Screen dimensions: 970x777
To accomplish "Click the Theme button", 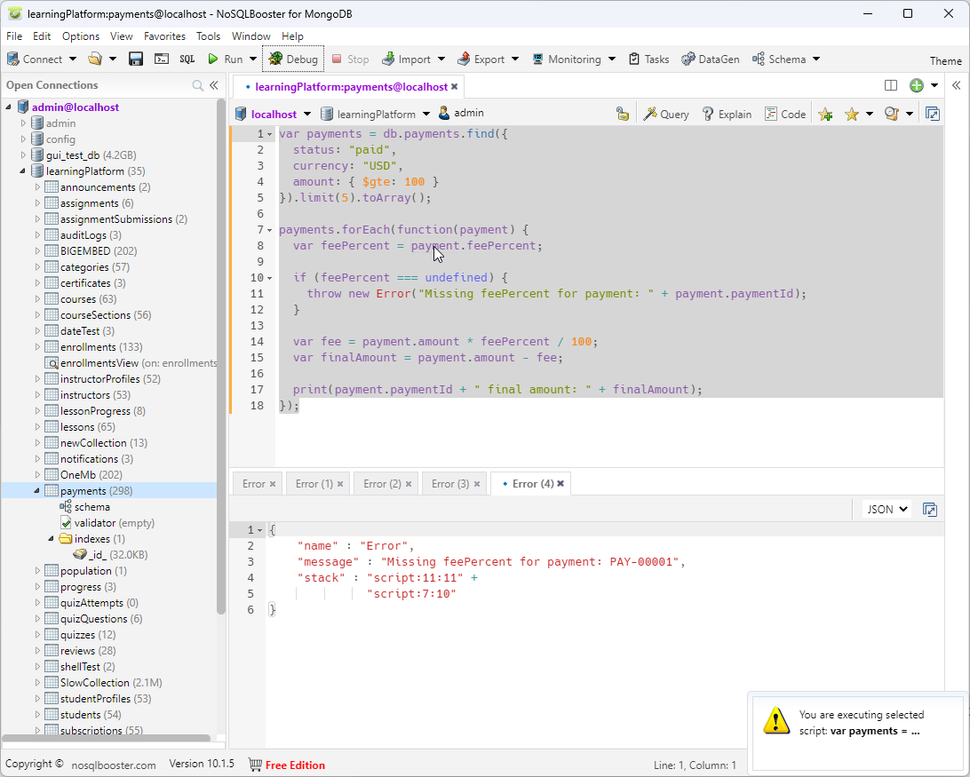I will click(945, 60).
